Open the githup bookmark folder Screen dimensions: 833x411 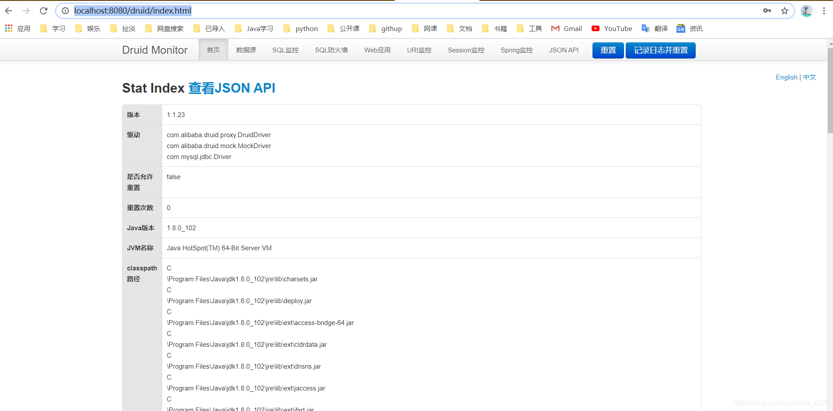(385, 28)
